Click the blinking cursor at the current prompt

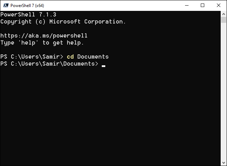pyautogui.click(x=104, y=65)
